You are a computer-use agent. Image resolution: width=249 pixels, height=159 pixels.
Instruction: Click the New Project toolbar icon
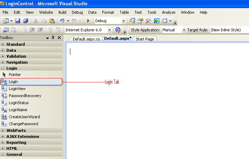click(x=6, y=21)
